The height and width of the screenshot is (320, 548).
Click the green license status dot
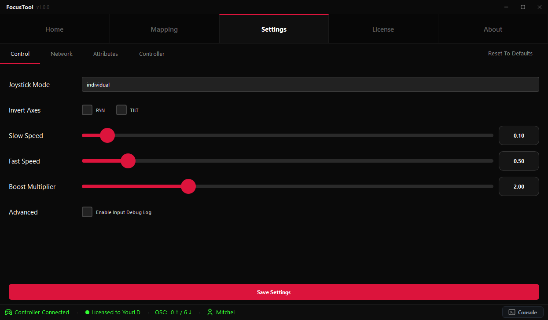[87, 313]
